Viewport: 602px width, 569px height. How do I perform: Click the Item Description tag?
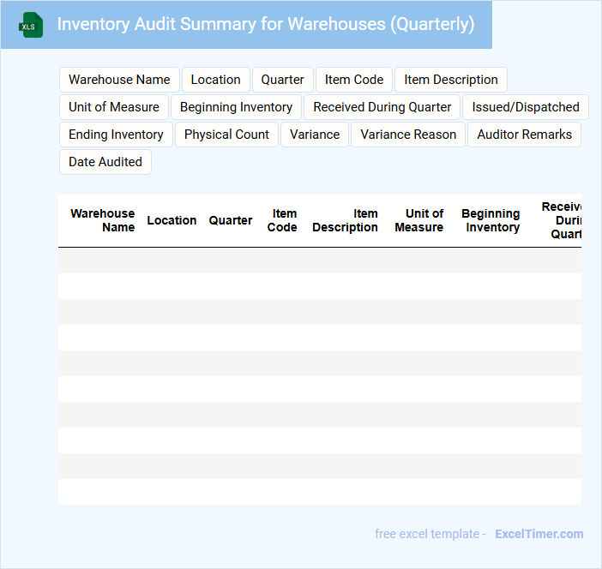450,80
